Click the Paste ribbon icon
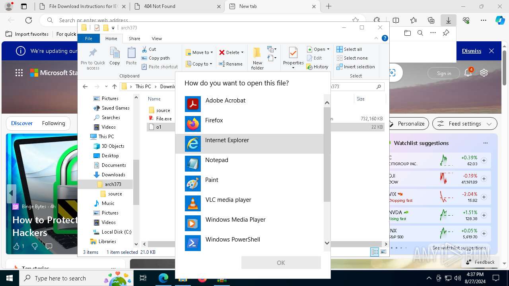Viewport: 509px width, 286px height. (131, 56)
